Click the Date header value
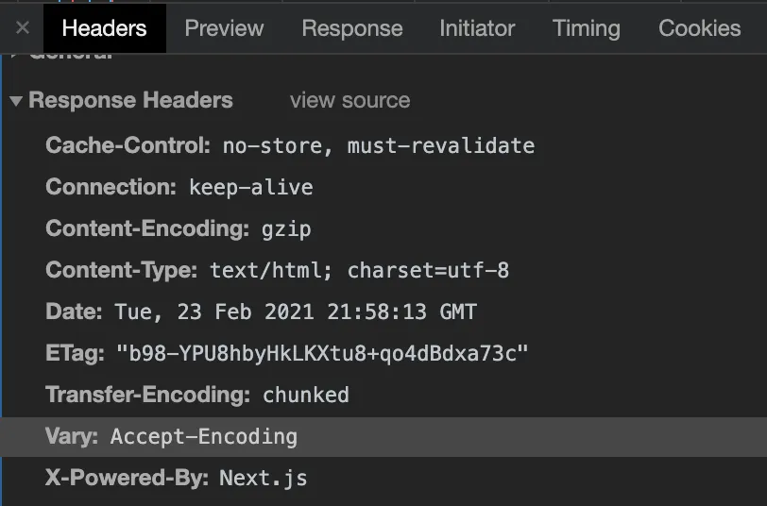The image size is (767, 506). pyautogui.click(x=296, y=312)
